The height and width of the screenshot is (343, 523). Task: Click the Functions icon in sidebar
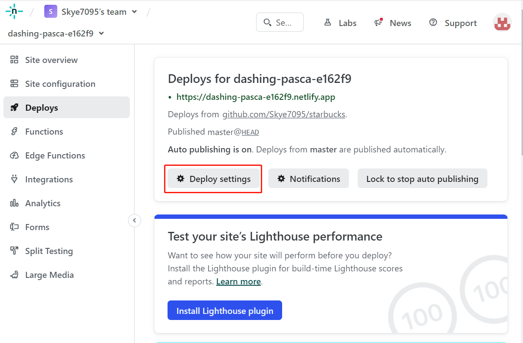(x=14, y=132)
